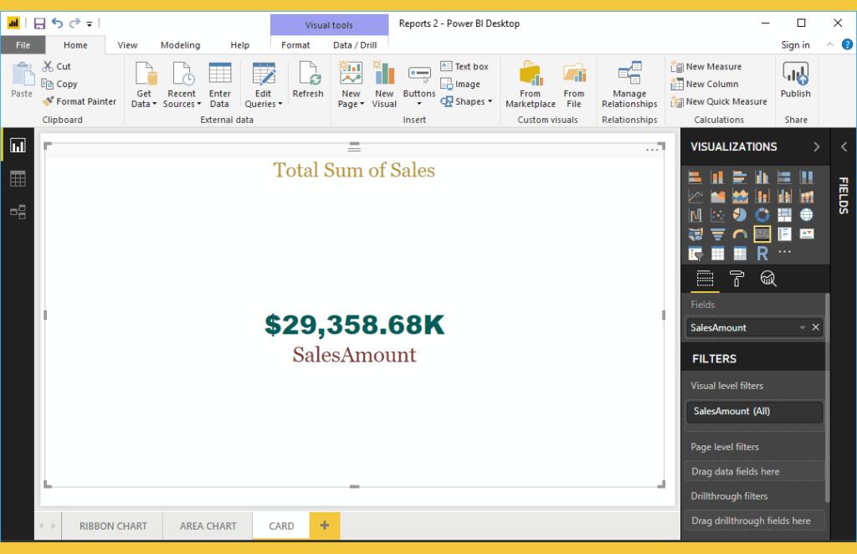Image resolution: width=857 pixels, height=554 pixels.
Task: Open the Analytics magnifier pane
Action: click(x=767, y=279)
